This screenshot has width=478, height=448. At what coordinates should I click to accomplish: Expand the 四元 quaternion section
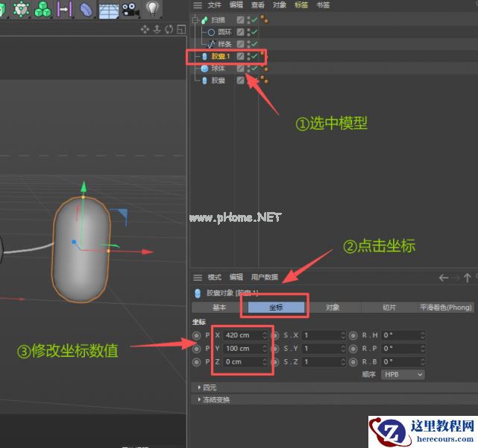click(199, 388)
